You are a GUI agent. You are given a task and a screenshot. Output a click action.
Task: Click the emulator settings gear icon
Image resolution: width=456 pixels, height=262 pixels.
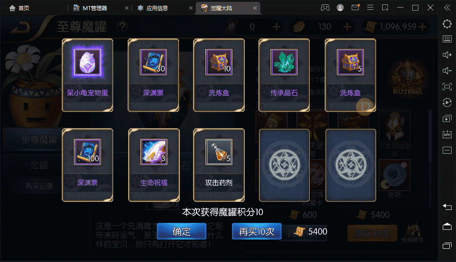coord(447,23)
